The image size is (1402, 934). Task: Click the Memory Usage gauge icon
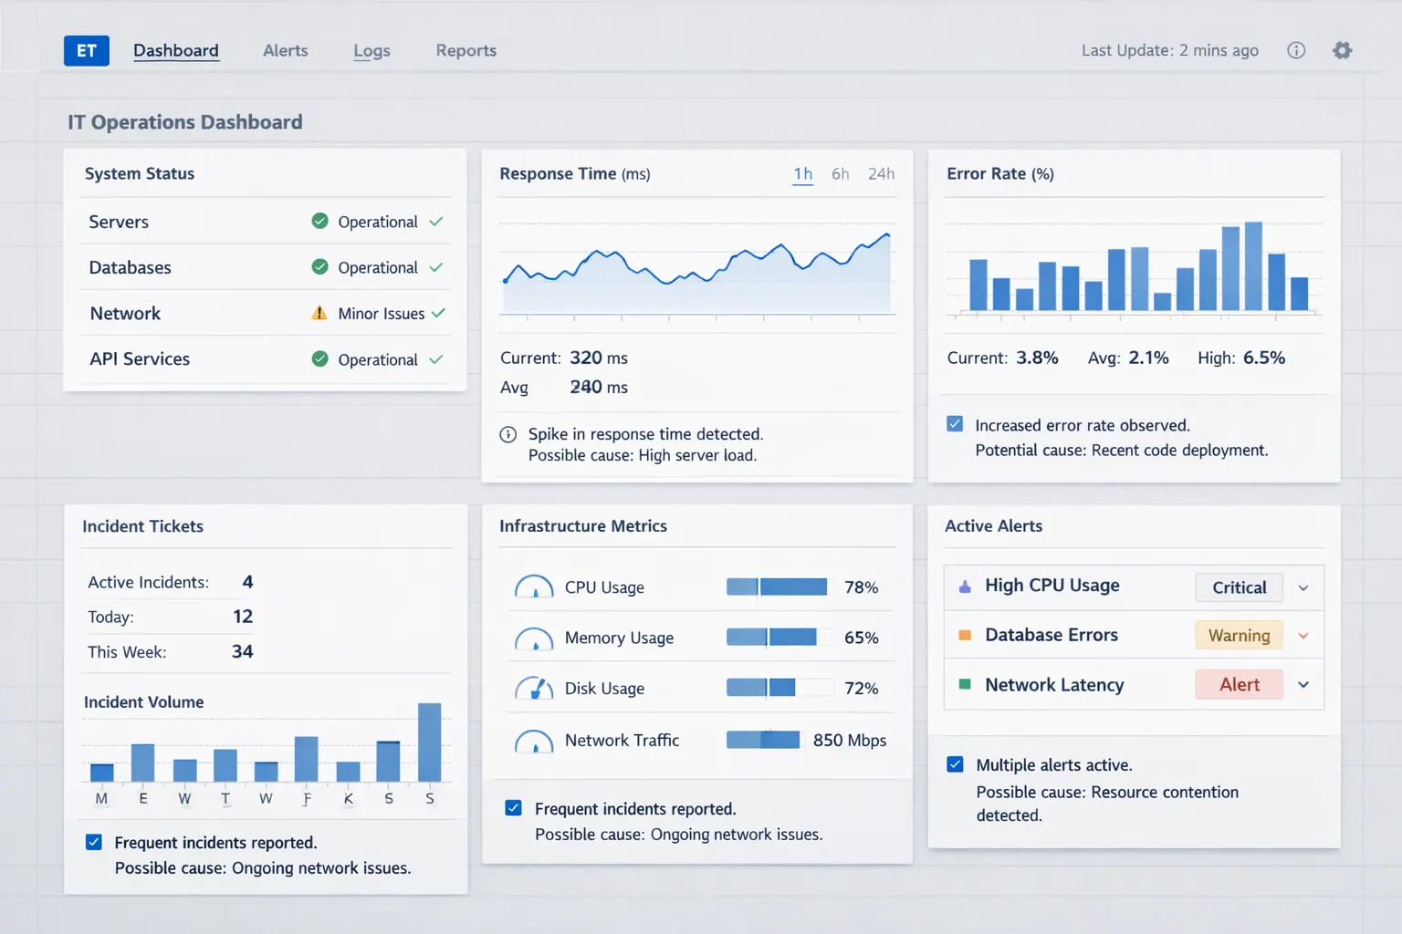coord(535,638)
